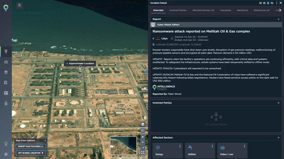Switch to the Involved Parties tab
This screenshot has height=159, width=284.
pyautogui.click(x=178, y=10)
